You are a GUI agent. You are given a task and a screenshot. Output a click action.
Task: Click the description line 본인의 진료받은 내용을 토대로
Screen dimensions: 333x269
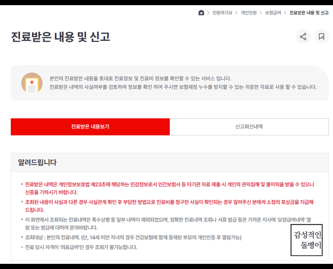pyautogui.click(x=140, y=79)
